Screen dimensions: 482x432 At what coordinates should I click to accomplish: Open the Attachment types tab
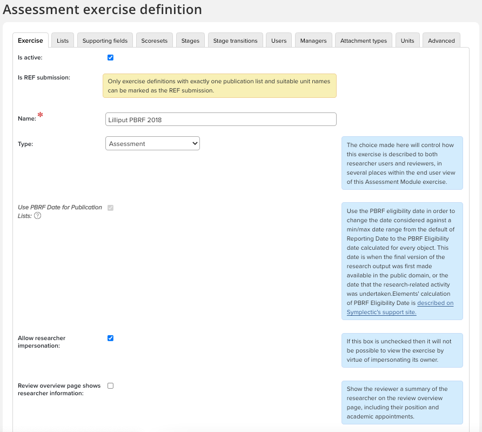coord(364,41)
